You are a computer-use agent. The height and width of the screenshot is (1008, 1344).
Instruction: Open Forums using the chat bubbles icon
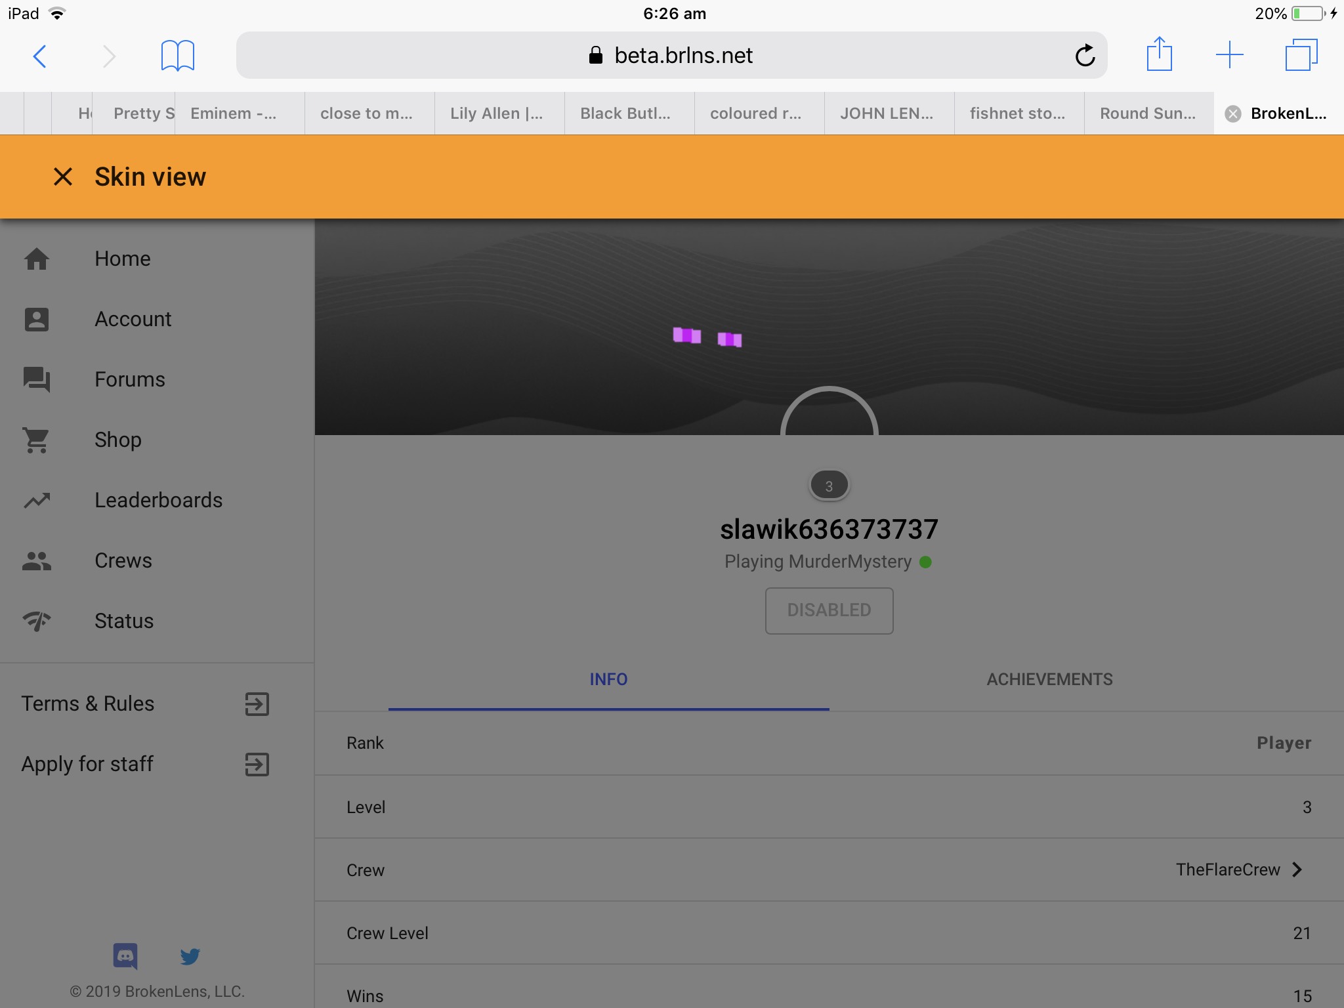tap(37, 379)
